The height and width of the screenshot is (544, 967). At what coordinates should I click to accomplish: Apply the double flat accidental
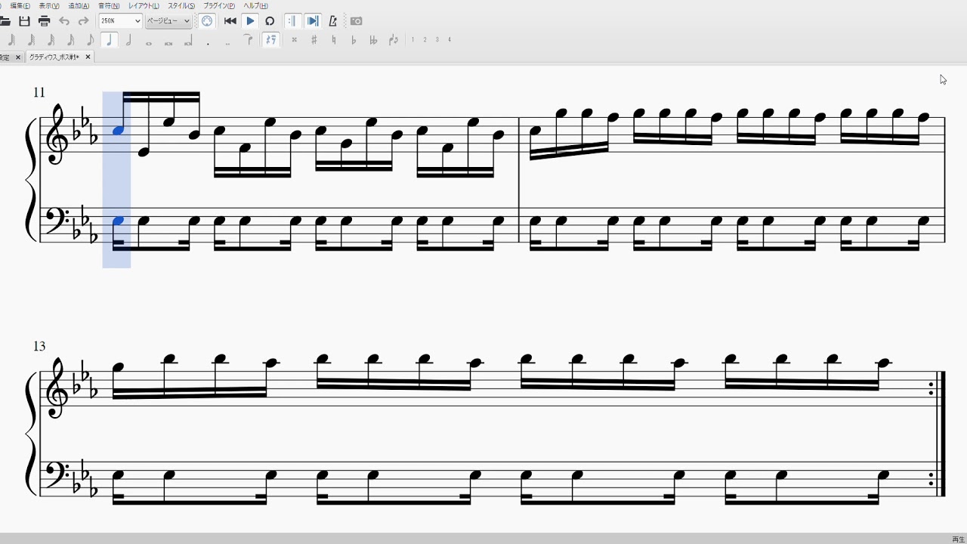pos(373,40)
